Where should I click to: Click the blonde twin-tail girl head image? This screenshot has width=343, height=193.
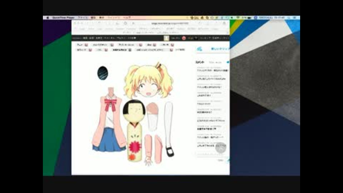tap(149, 80)
